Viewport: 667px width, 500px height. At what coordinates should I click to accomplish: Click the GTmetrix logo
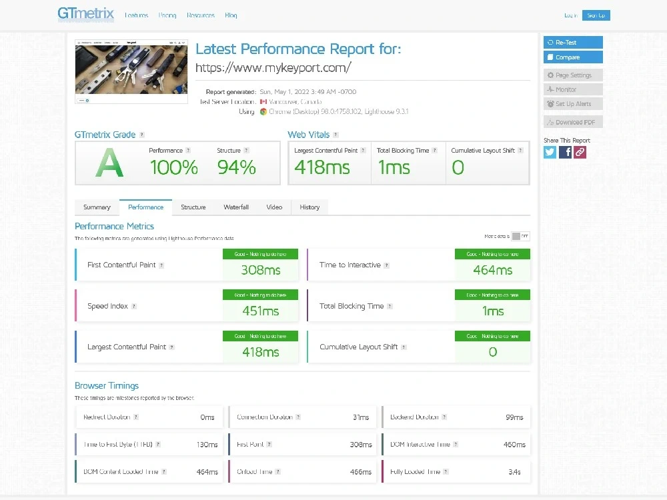coord(85,13)
